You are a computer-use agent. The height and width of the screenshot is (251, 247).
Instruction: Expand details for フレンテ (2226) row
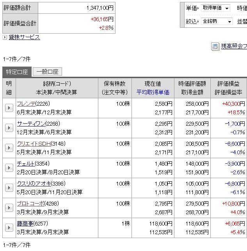[x=9, y=108]
